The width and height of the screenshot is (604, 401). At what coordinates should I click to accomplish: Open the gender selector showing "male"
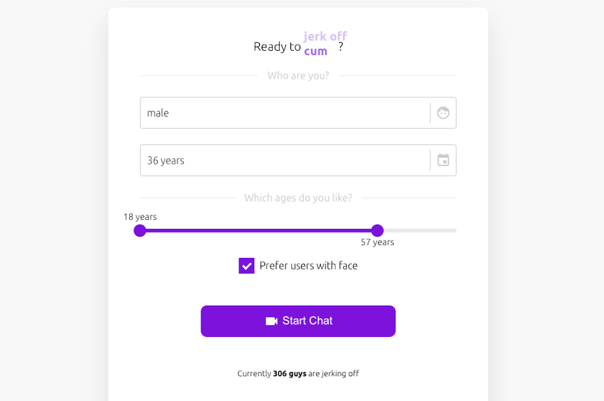(x=284, y=113)
